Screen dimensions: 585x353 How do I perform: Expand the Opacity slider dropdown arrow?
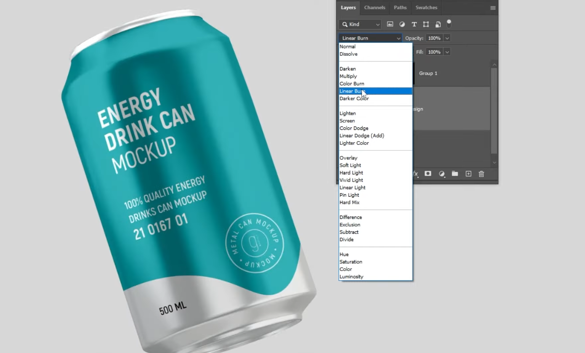pyautogui.click(x=447, y=38)
